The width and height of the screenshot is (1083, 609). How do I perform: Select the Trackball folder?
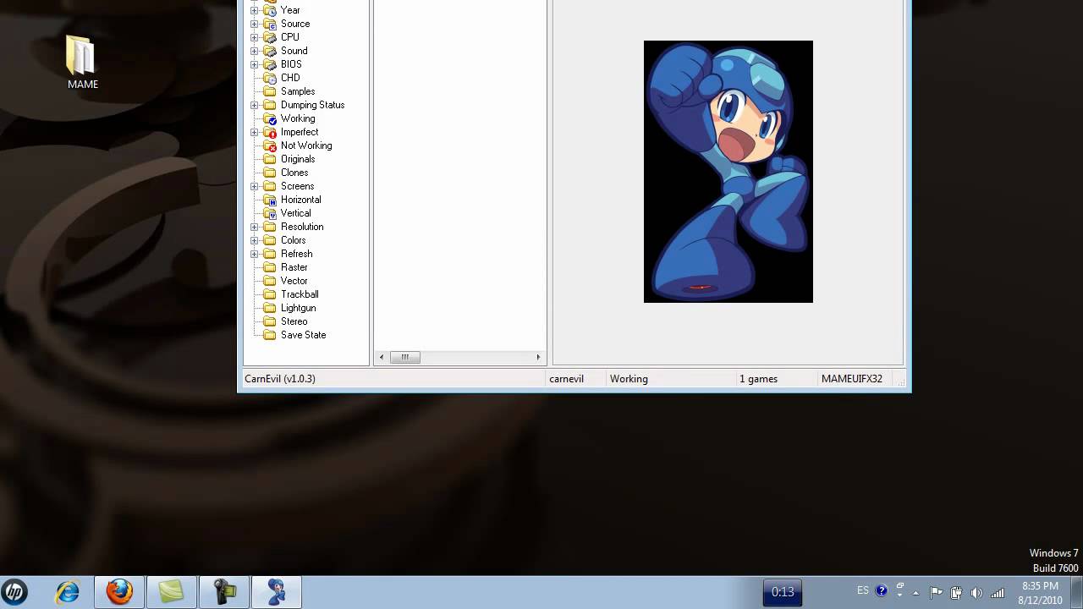[291, 294]
